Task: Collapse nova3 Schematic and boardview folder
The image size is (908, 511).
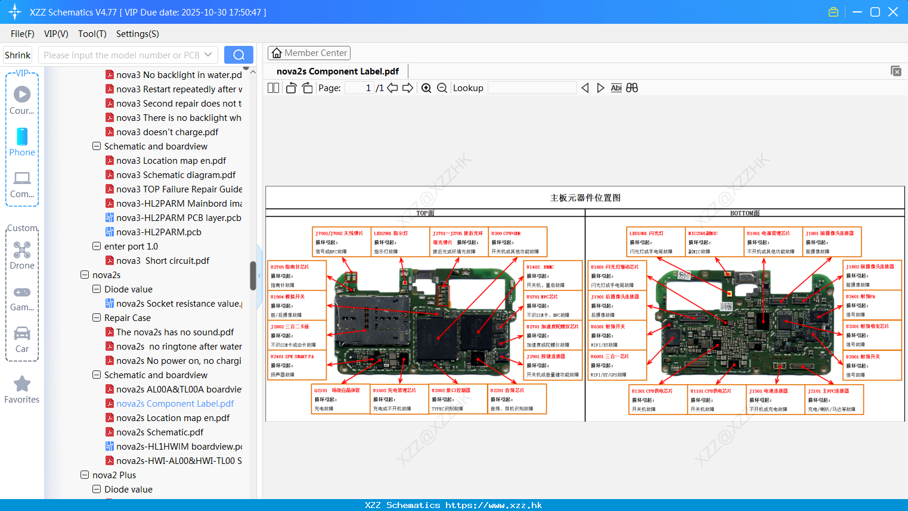Action: [x=97, y=147]
